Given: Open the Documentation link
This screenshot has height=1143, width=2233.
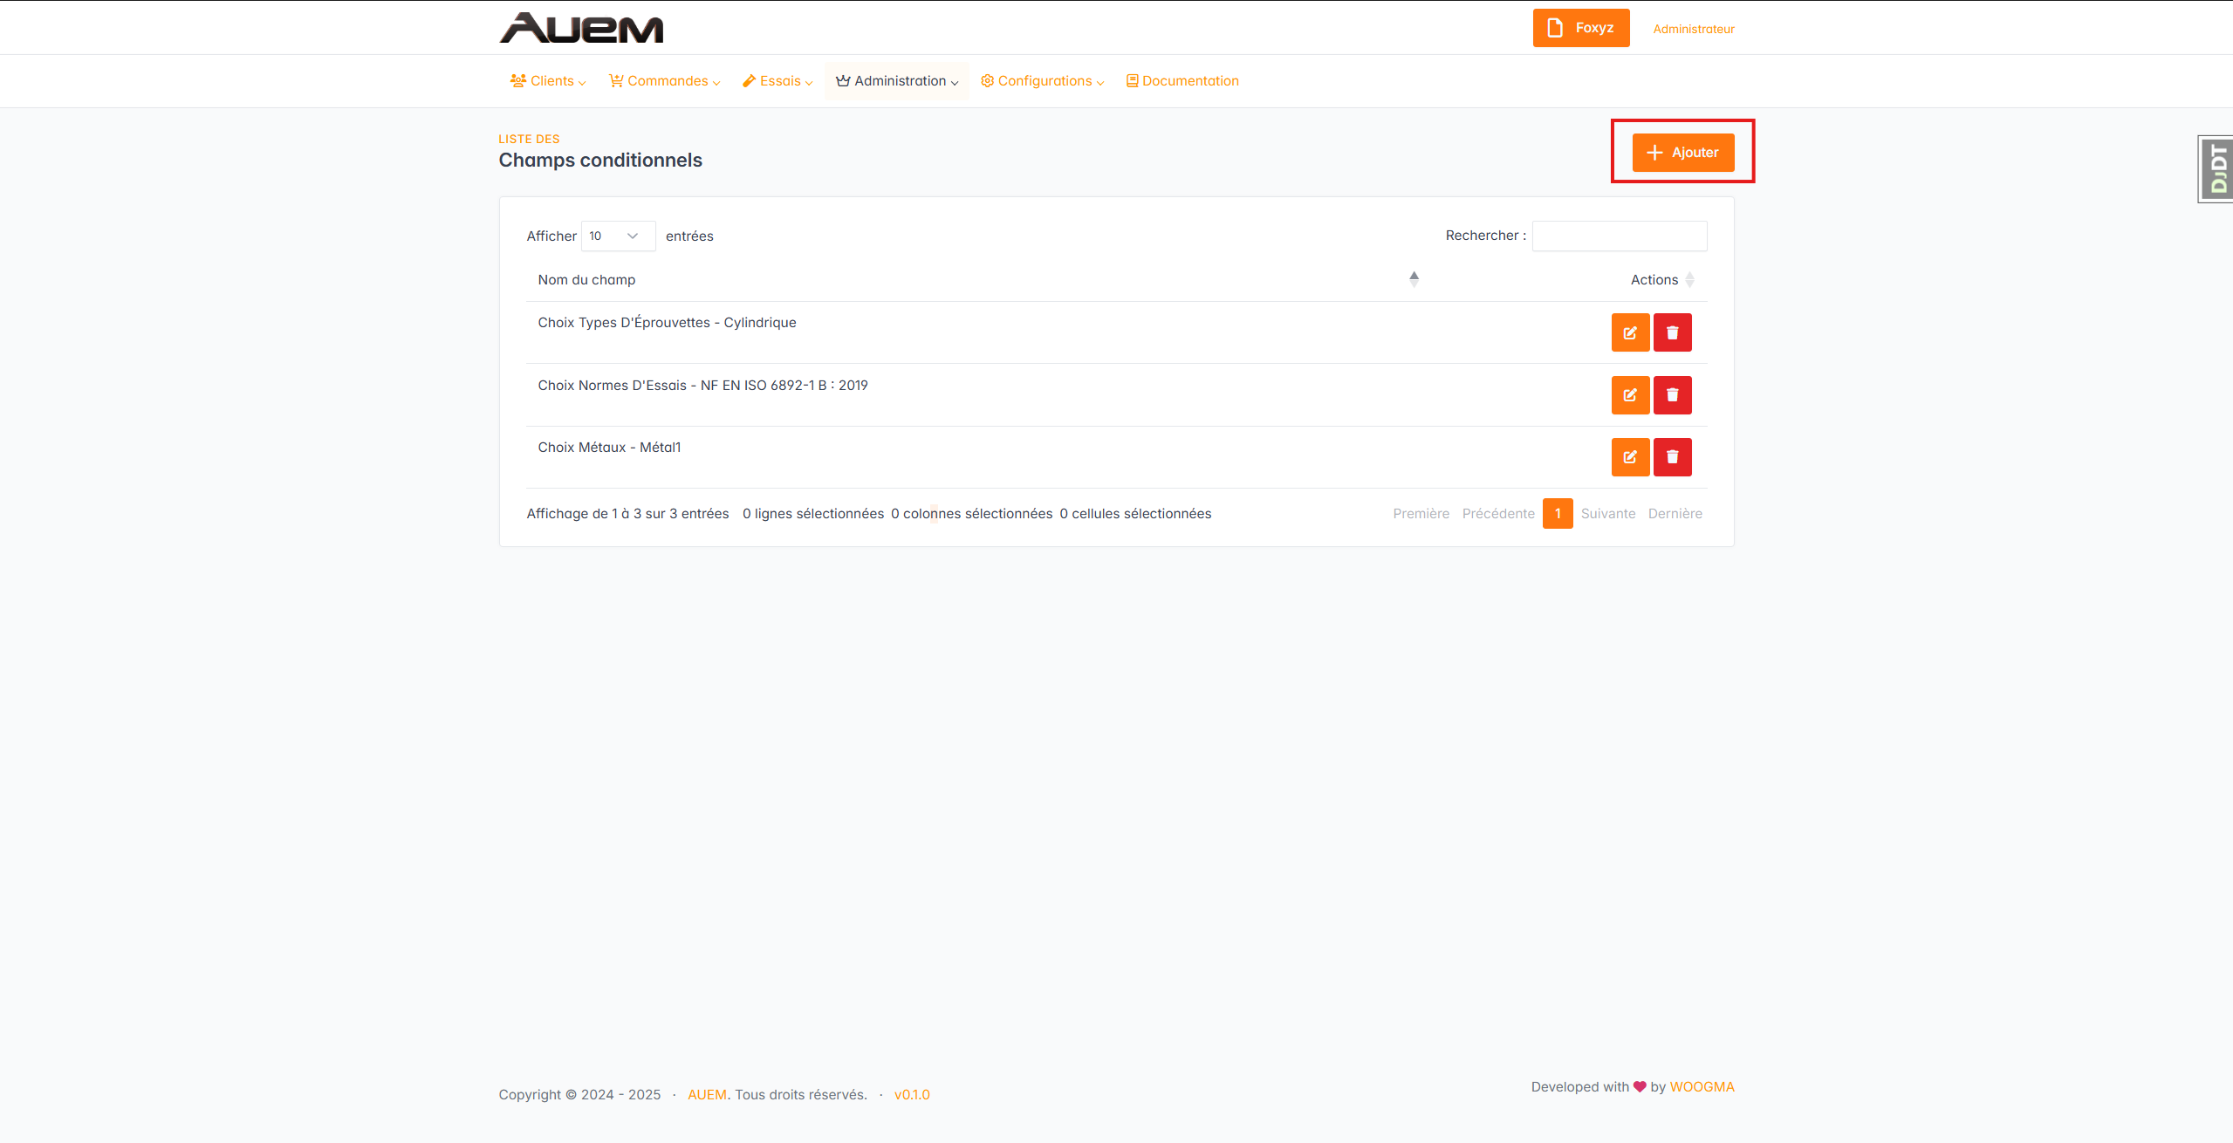Looking at the screenshot, I should 1182,81.
